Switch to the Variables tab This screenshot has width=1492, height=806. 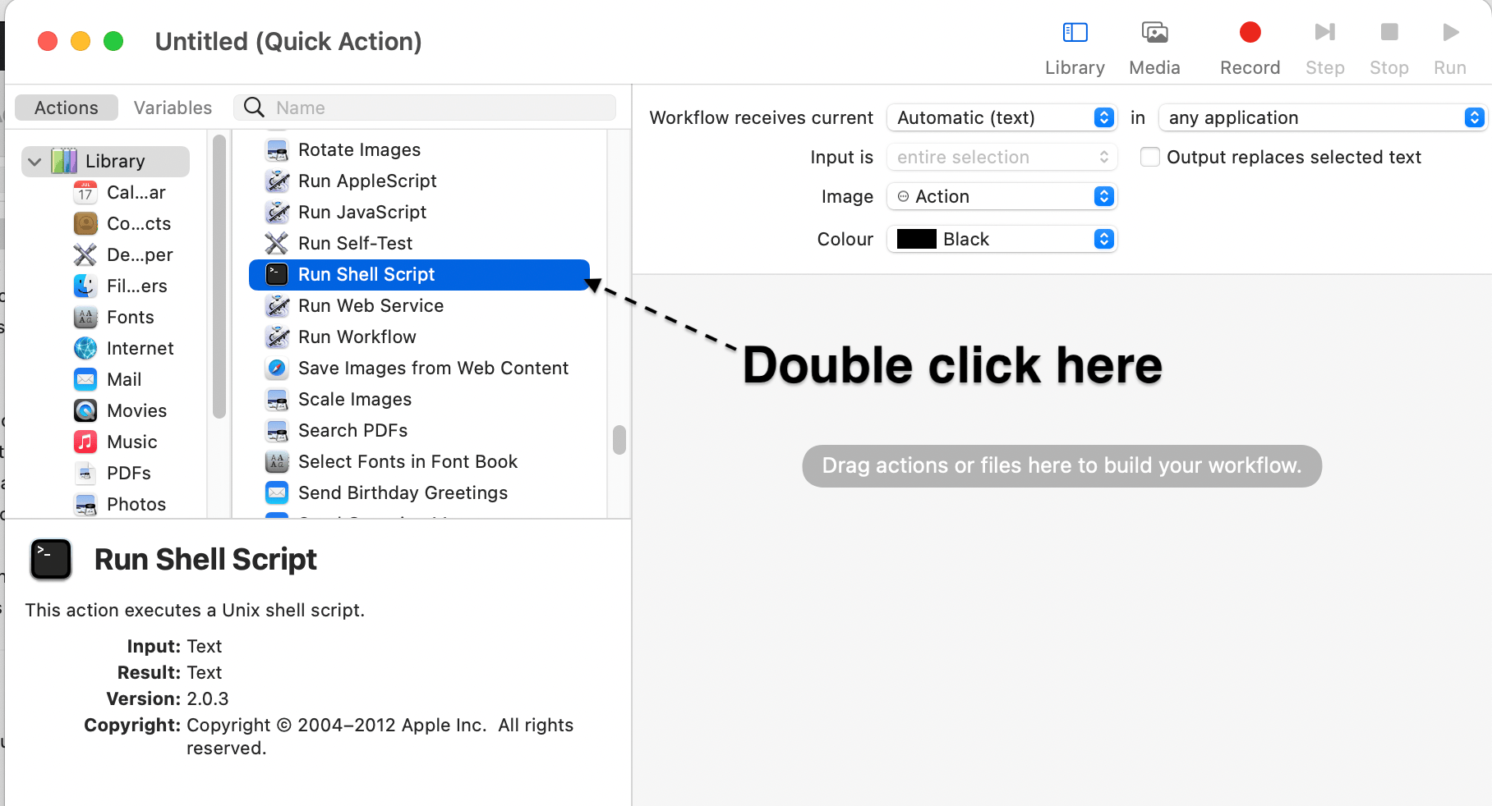[173, 108]
